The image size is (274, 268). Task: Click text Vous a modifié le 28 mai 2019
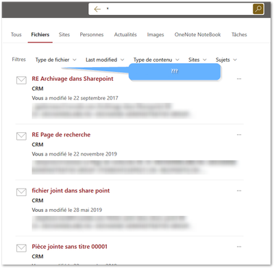(x=66, y=210)
